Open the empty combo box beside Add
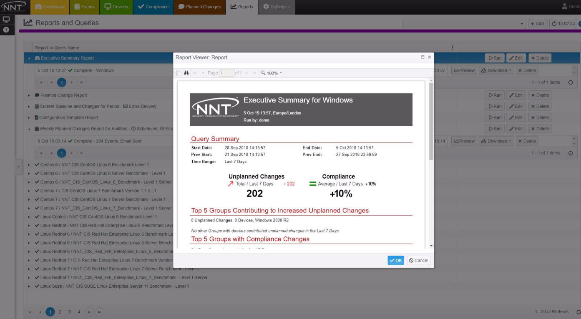Image resolution: width=581 pixels, height=319 pixels. 464,24
